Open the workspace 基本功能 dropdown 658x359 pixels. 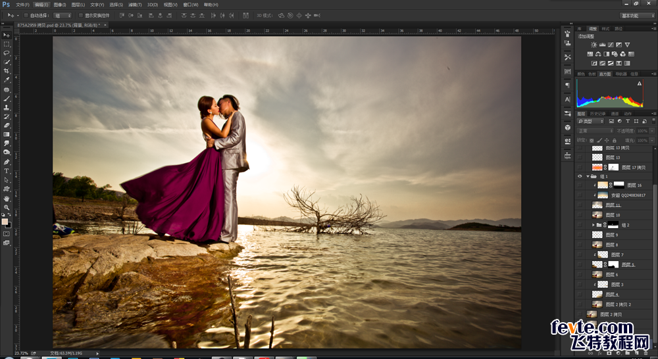pyautogui.click(x=638, y=16)
